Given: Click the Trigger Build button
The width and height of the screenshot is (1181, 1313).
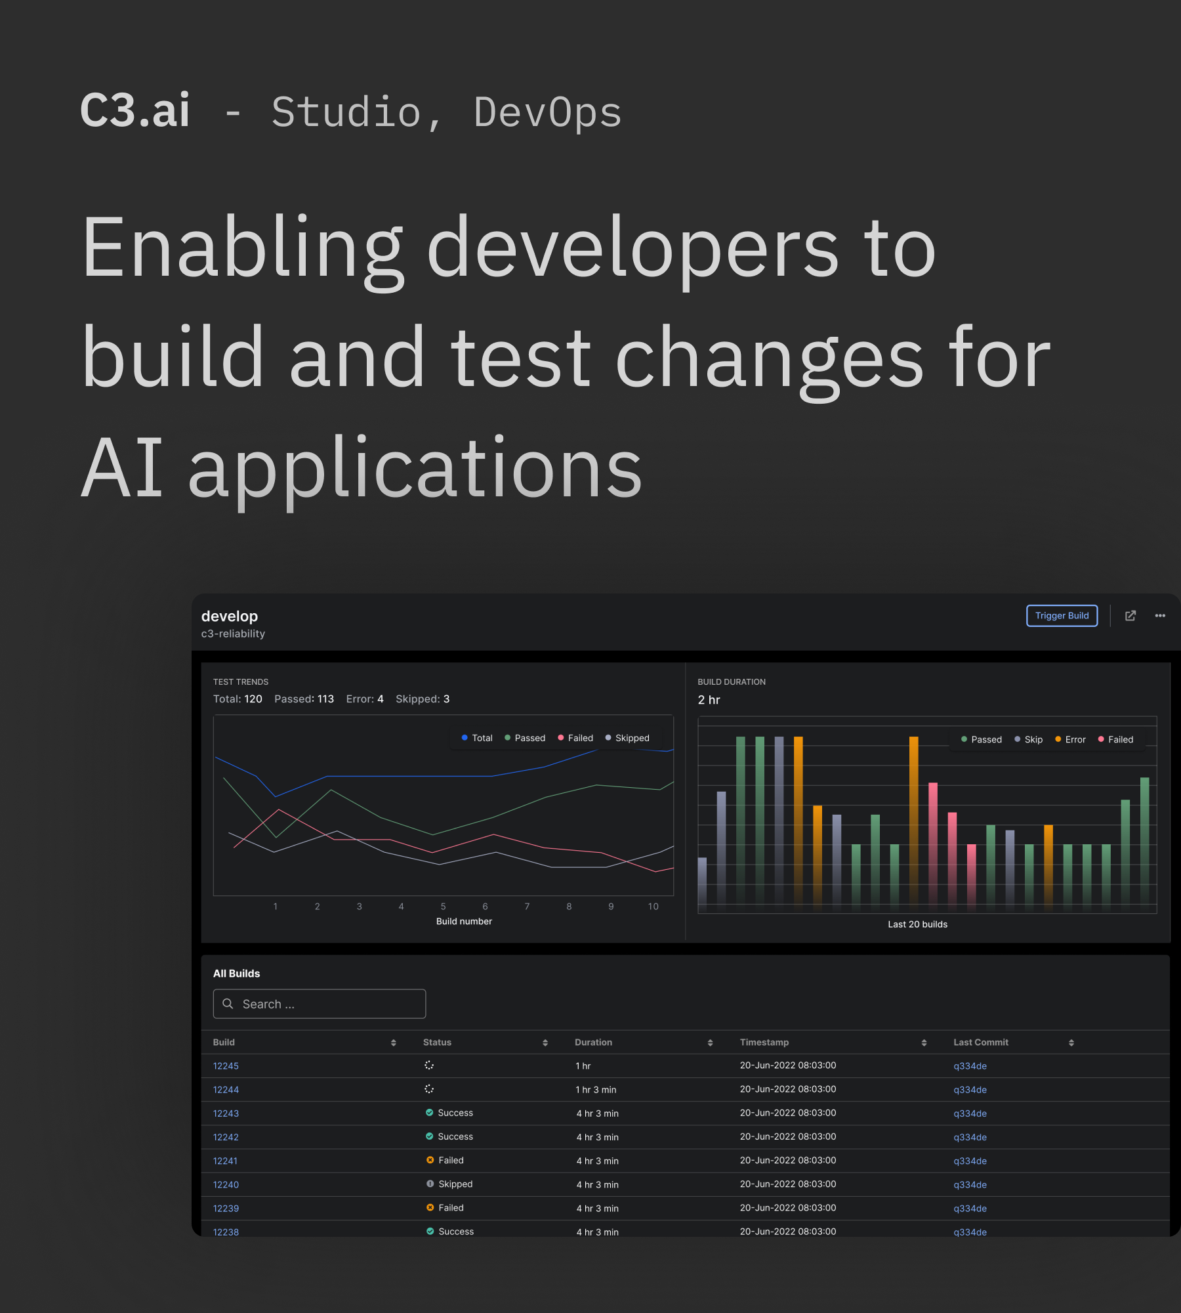Looking at the screenshot, I should [x=1062, y=616].
